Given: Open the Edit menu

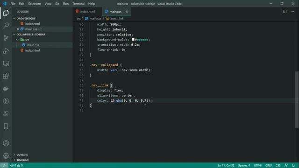Looking at the screenshot, I should (21, 4).
